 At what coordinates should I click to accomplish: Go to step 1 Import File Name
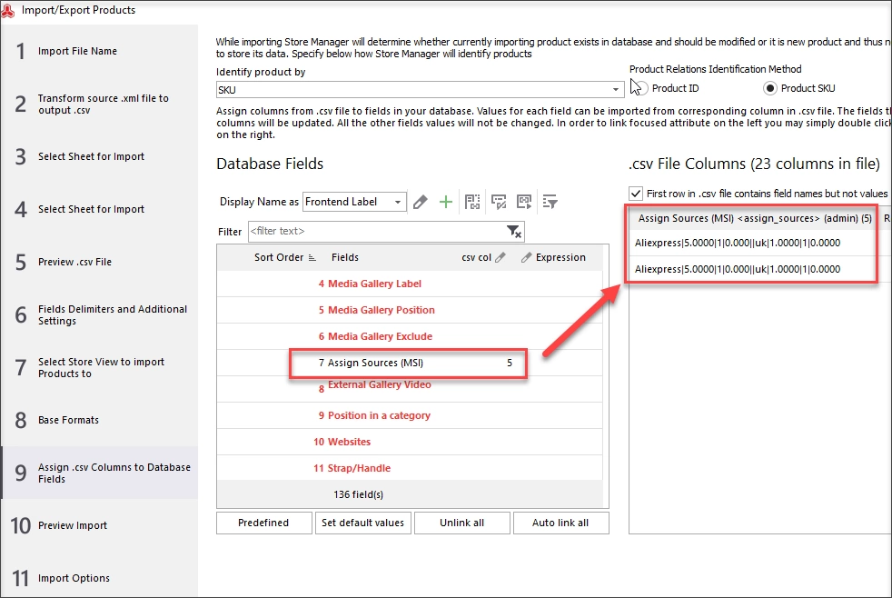click(x=100, y=51)
